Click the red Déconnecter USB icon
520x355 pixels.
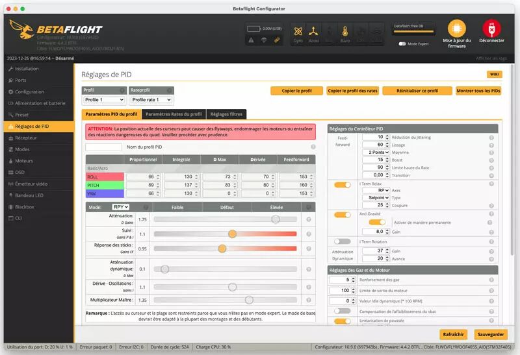pyautogui.click(x=491, y=29)
